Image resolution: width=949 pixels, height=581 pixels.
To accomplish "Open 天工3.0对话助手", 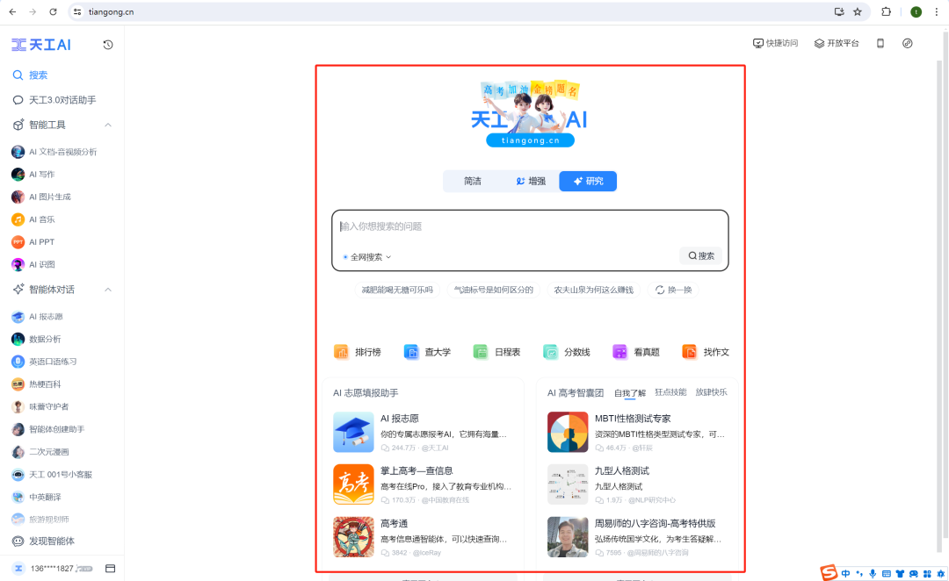I will click(54, 100).
